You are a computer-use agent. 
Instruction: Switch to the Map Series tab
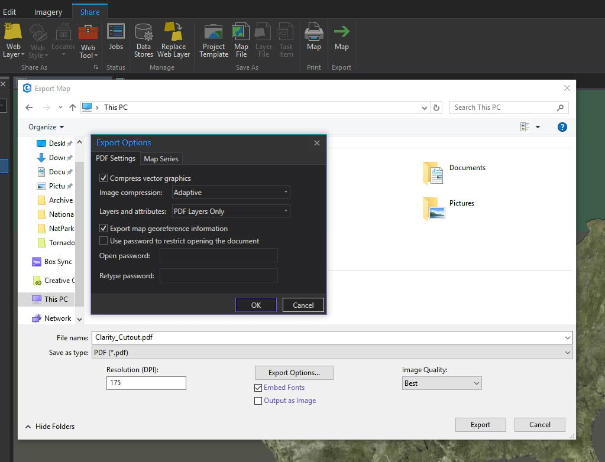tap(161, 159)
